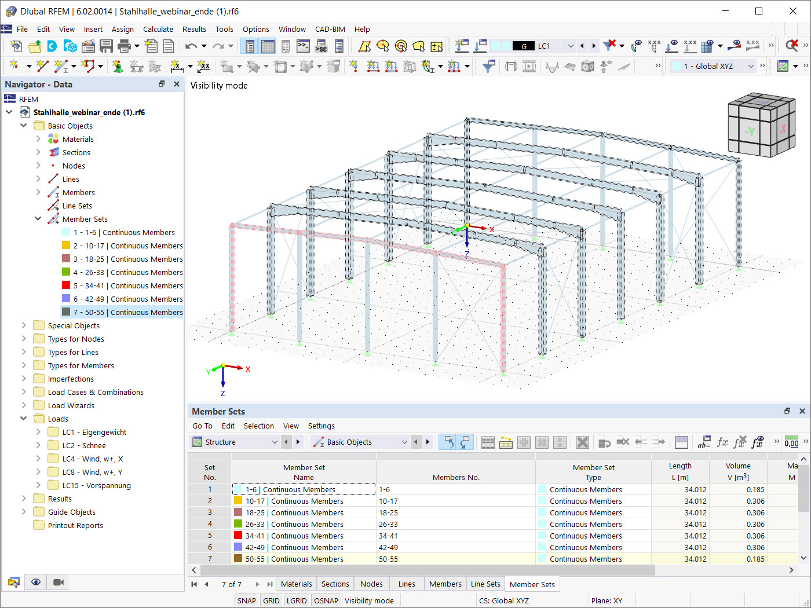Image resolution: width=811 pixels, height=608 pixels.
Task: Click the delete-filter funnel icon
Action: pyautogui.click(x=609, y=46)
